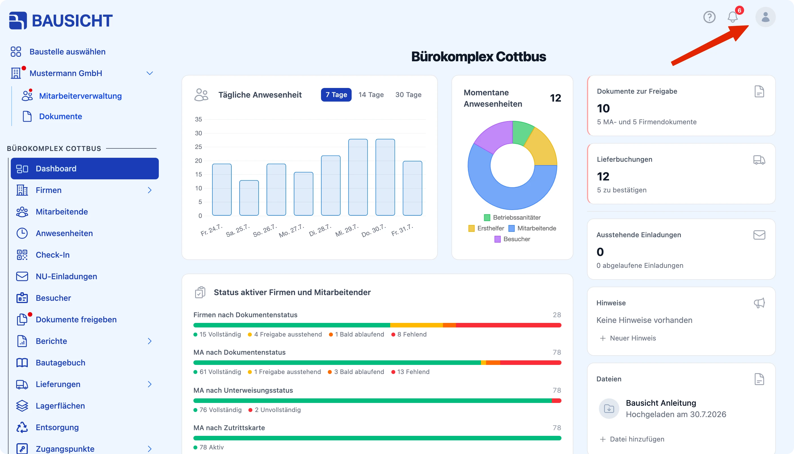This screenshot has height=454, width=794.
Task: Add a new note via Neuer Hinweis
Action: (x=628, y=338)
